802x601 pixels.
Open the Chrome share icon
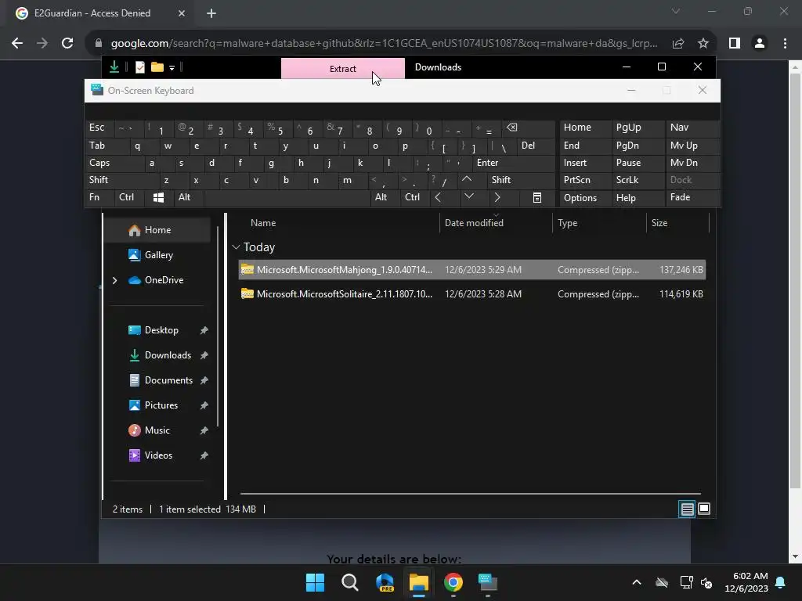tap(678, 44)
